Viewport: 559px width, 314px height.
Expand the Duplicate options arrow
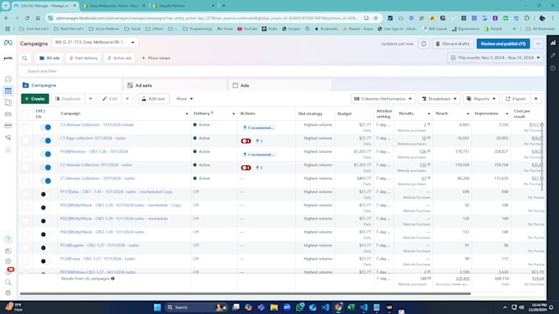[90, 99]
